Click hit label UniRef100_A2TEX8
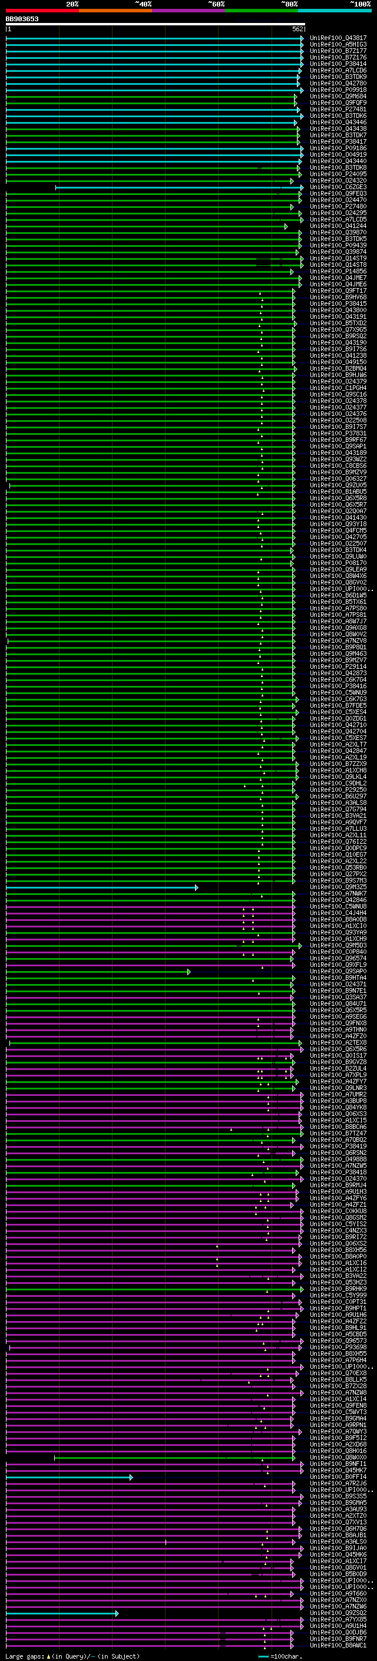The height and width of the screenshot is (1661, 377). tap(338, 1043)
